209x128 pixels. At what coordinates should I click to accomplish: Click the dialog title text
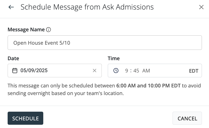87,7
